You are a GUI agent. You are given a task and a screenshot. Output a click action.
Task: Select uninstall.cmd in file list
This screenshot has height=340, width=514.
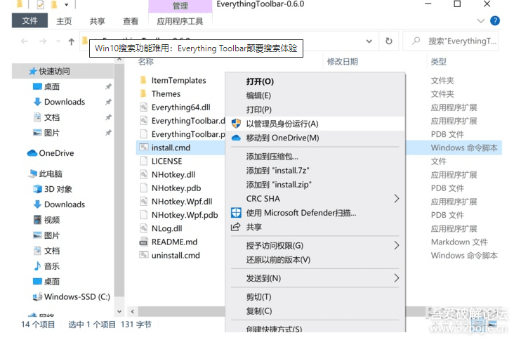click(x=176, y=256)
